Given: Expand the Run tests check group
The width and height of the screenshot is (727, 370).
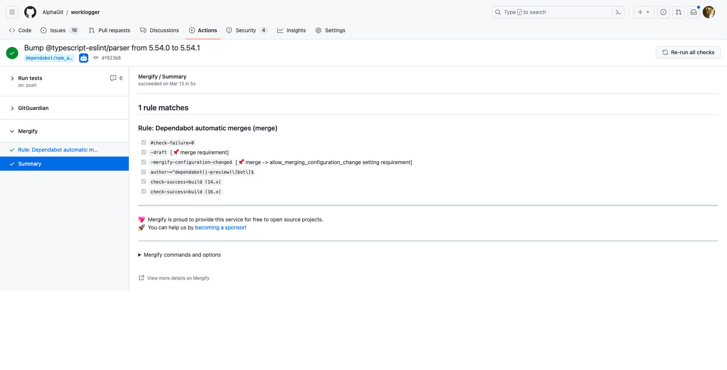Looking at the screenshot, I should click(x=12, y=78).
